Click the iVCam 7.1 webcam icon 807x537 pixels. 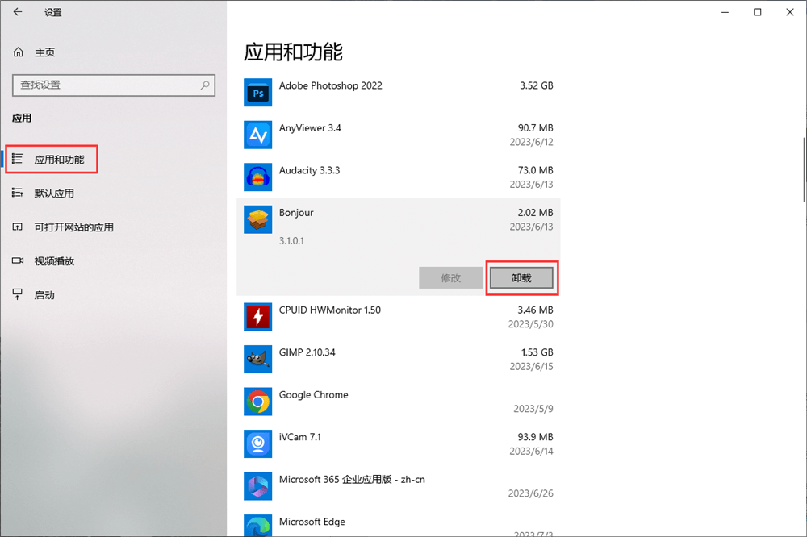coord(258,443)
